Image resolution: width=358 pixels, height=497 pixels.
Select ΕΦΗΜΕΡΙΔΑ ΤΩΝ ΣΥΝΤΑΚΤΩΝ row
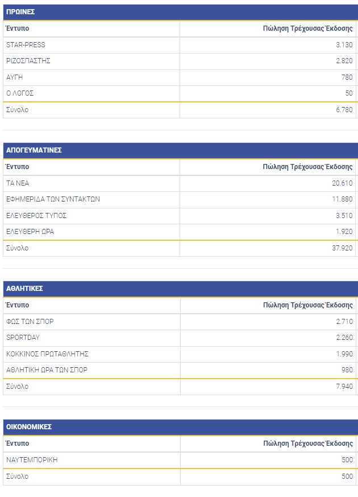coord(53,199)
